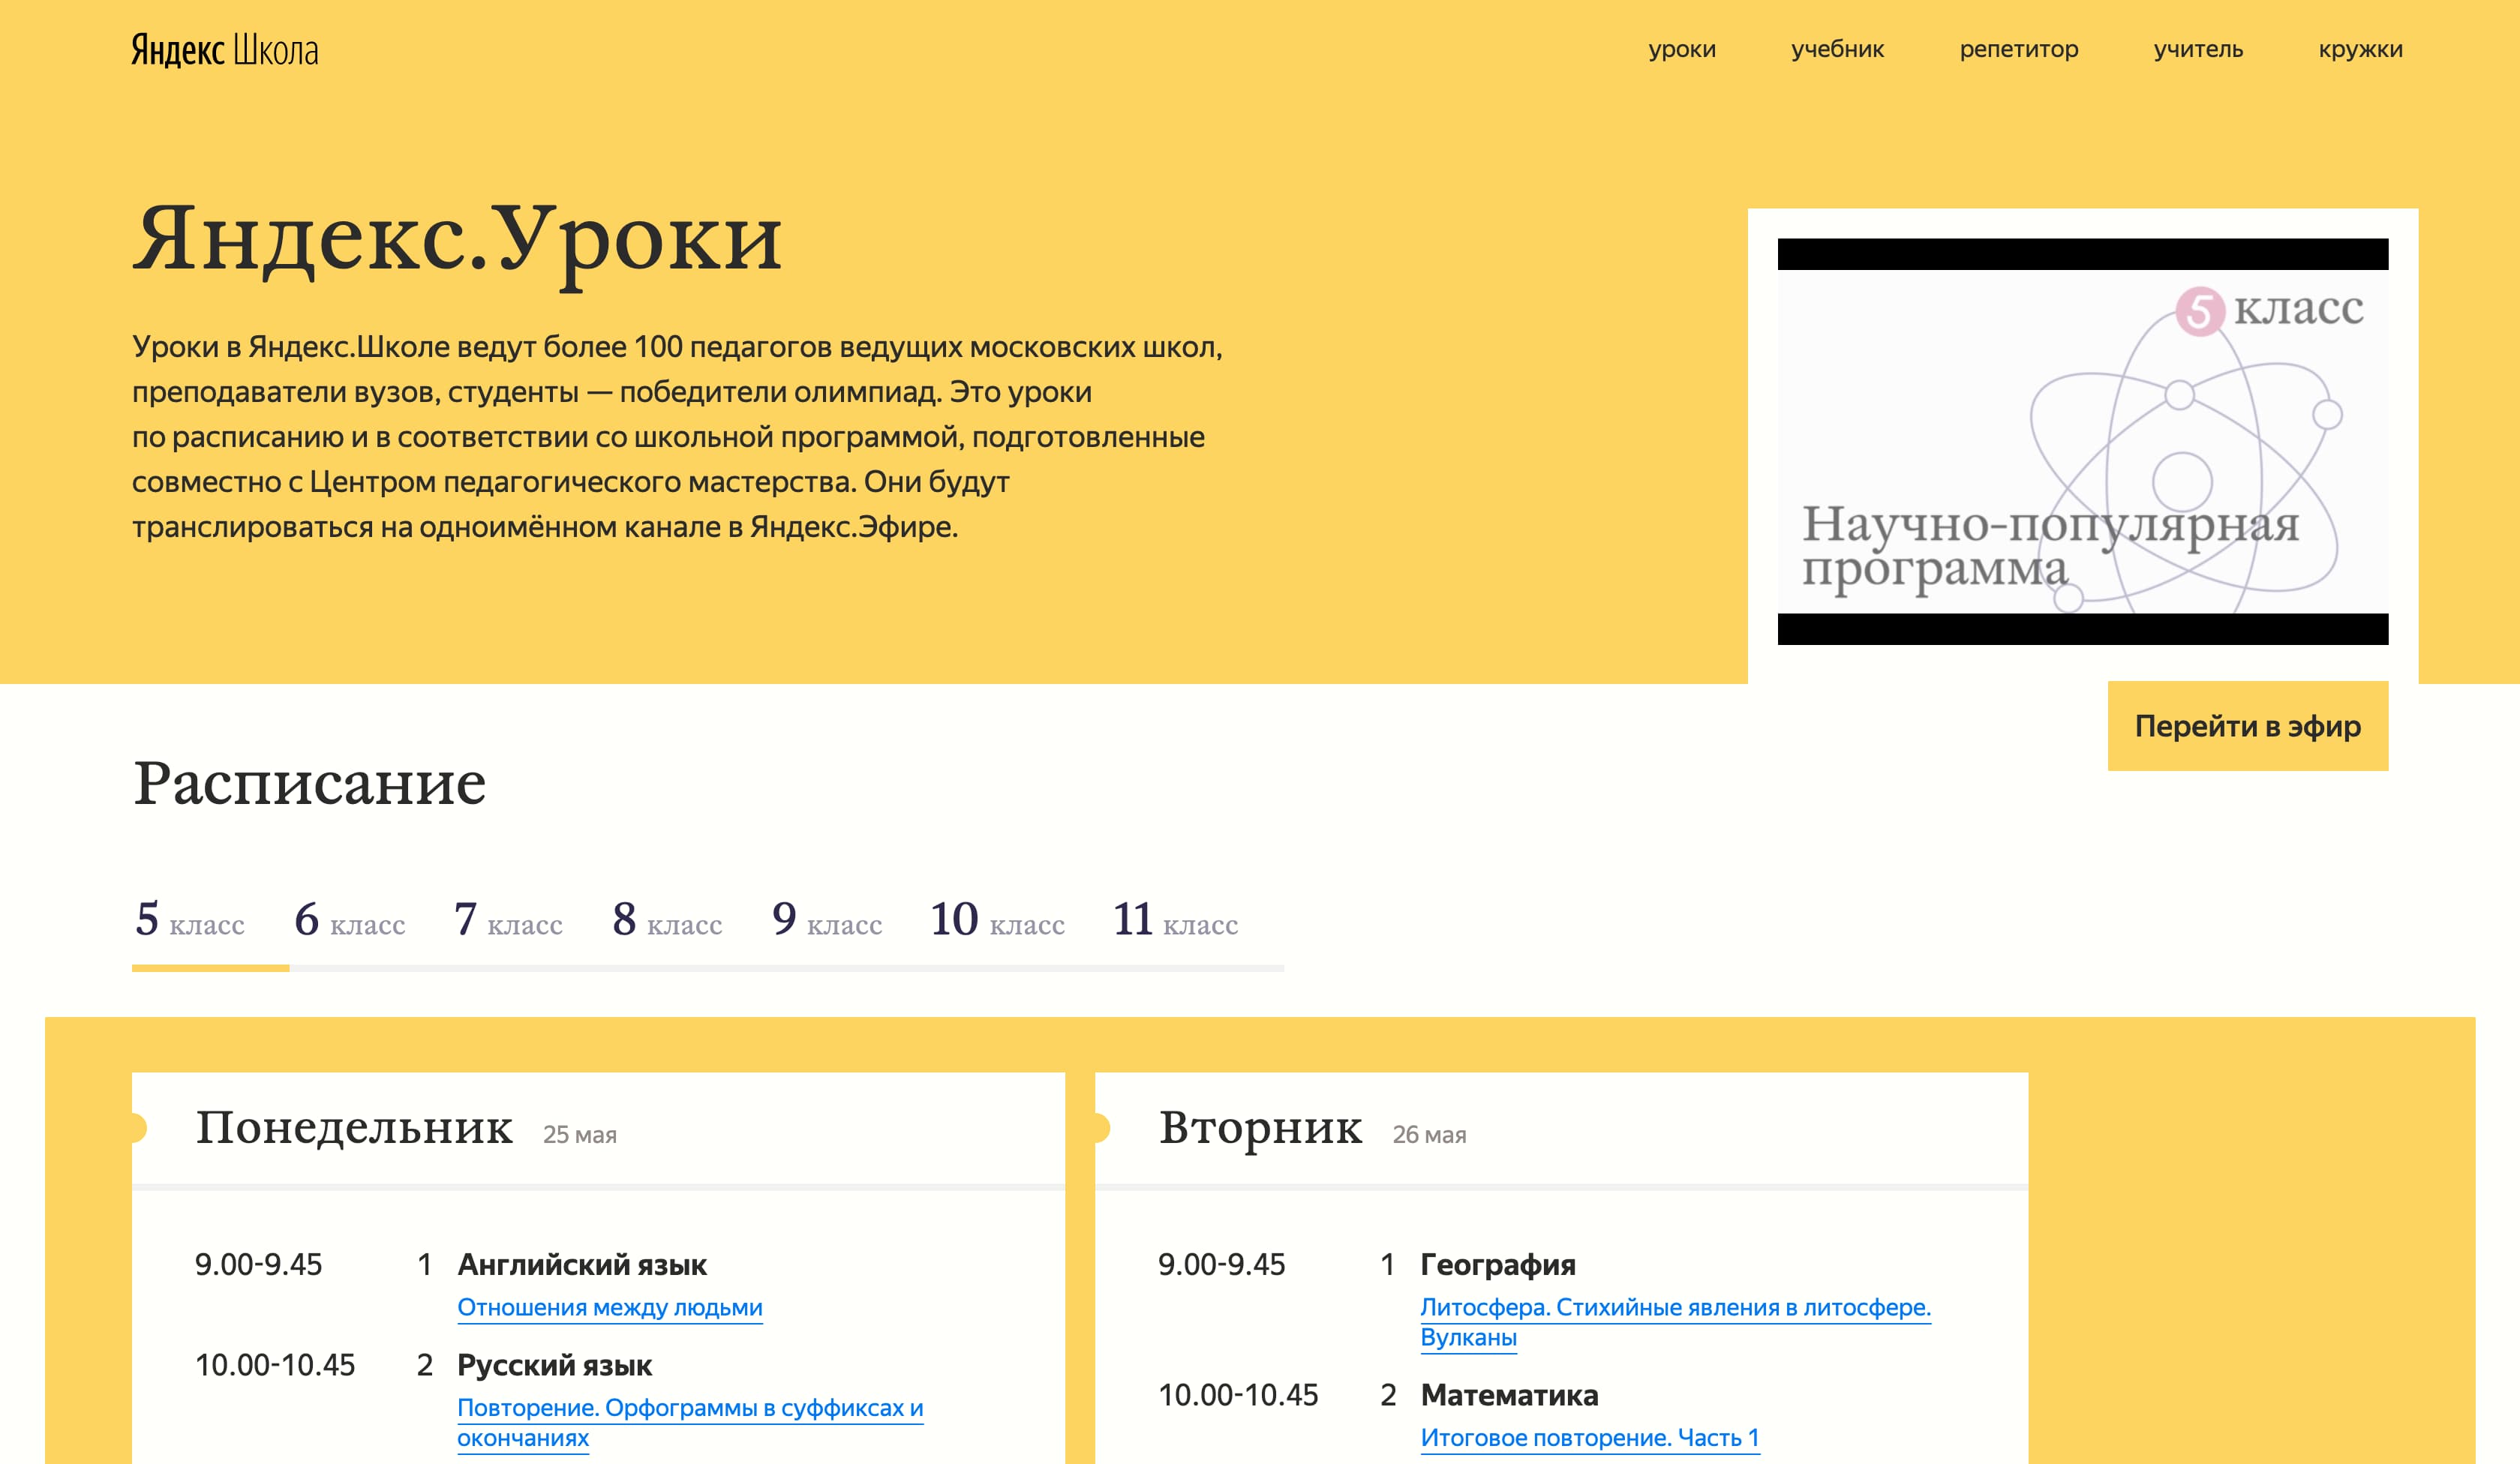This screenshot has width=2520, height=1464.
Task: Open the 8 класс schedule tab
Action: 668,920
